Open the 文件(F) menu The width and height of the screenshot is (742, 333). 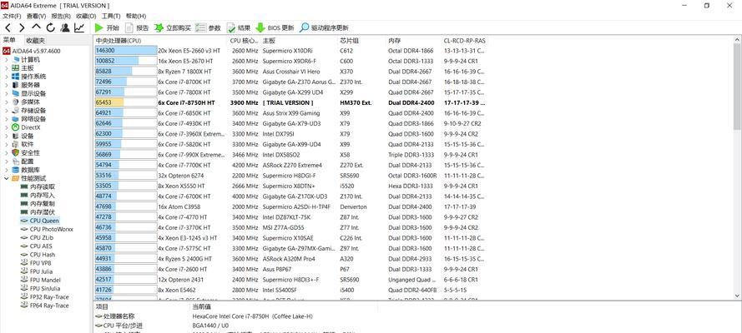(x=12, y=16)
